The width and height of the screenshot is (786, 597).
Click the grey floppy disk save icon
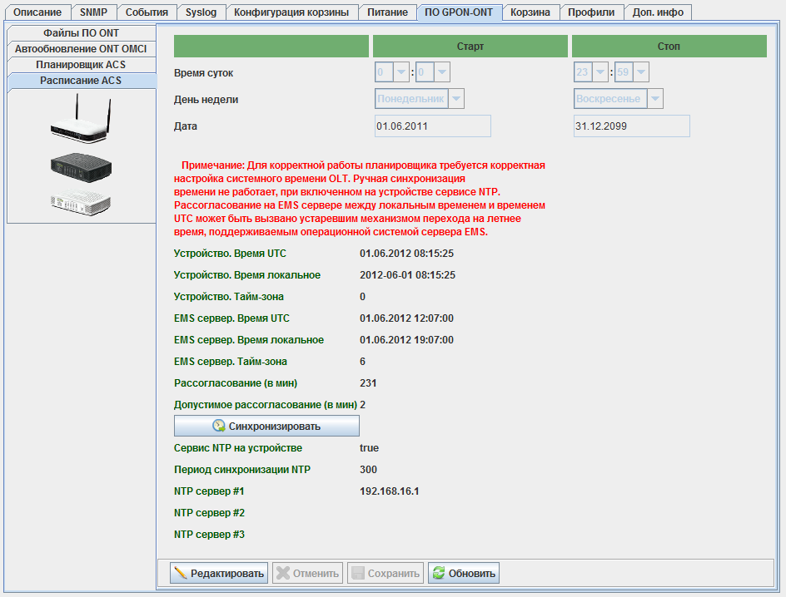point(358,573)
